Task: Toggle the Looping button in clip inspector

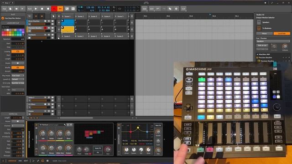Action: (18, 51)
